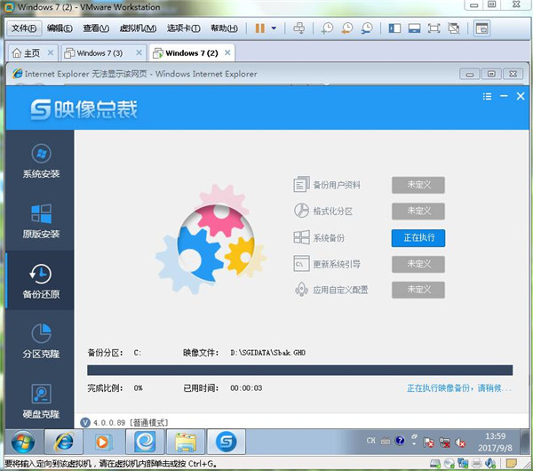
Task: Open the 帮助(H) menu
Action: pyautogui.click(x=224, y=28)
